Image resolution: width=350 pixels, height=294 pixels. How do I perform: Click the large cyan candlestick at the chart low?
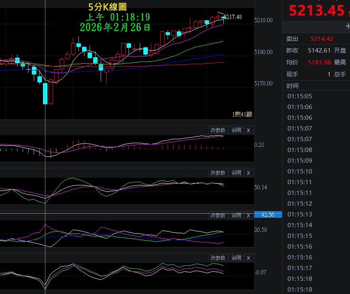[x=45, y=93]
